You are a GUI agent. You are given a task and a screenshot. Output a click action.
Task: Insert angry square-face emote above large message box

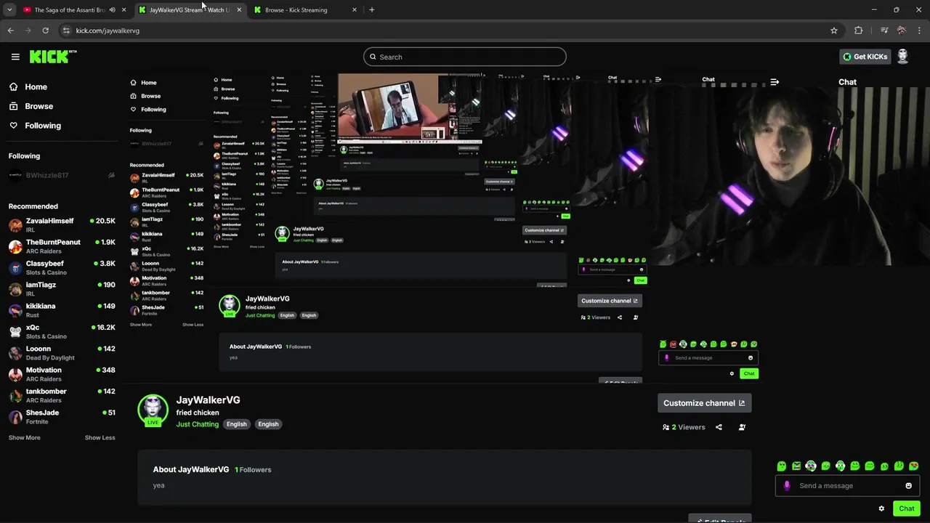click(x=796, y=466)
